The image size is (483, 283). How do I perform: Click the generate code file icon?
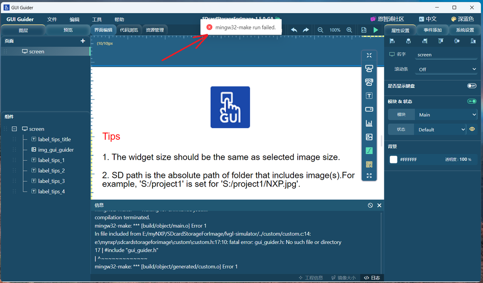pos(364,30)
